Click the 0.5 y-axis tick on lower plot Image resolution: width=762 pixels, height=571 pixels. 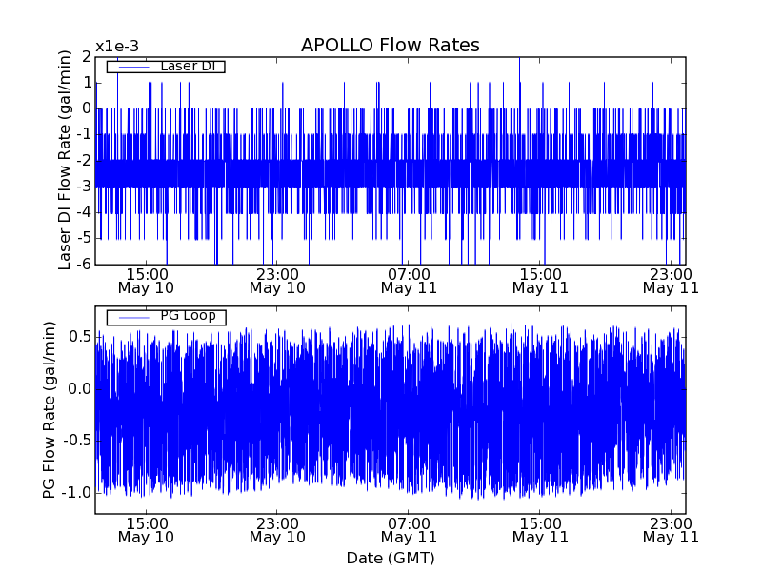78,337
